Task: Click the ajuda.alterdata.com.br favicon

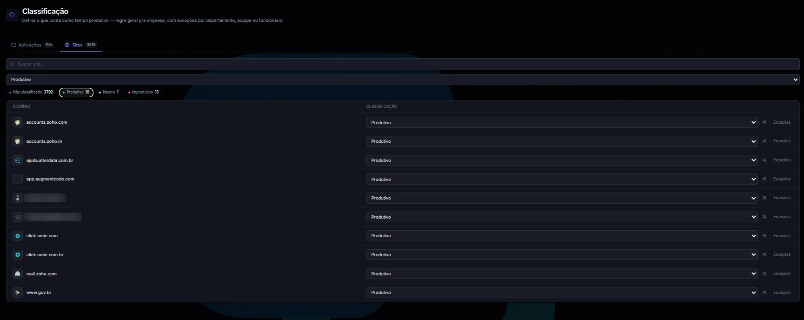Action: (x=18, y=160)
